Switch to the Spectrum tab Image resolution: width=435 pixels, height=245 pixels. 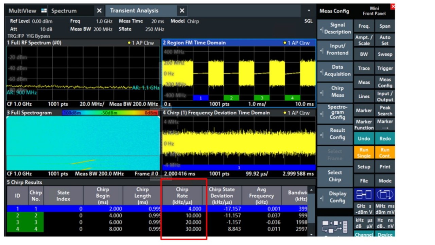point(64,11)
